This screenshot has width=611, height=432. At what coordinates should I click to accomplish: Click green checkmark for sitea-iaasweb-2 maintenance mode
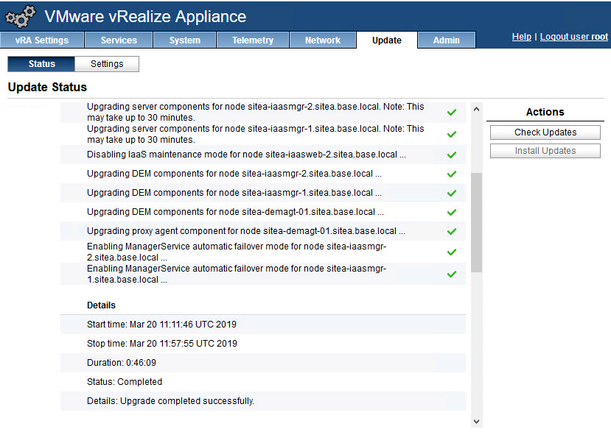point(452,155)
